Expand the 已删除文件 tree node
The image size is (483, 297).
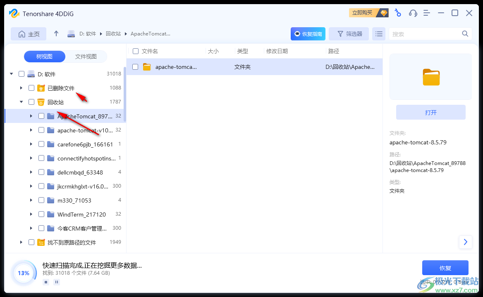[21, 88]
